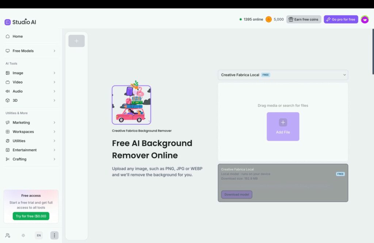Click the Crafting menu label
Screen dimensions: 374x243
(x=19, y=159)
